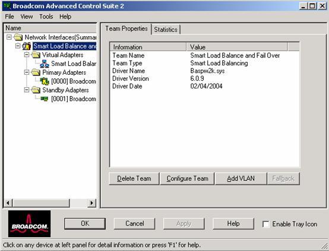329x251 pixels.
Task: Click the Value column header
Action: pyautogui.click(x=237, y=47)
